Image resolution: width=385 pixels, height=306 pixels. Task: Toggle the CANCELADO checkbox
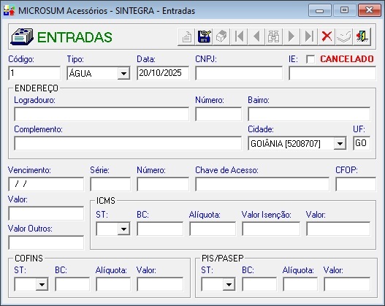(x=310, y=59)
